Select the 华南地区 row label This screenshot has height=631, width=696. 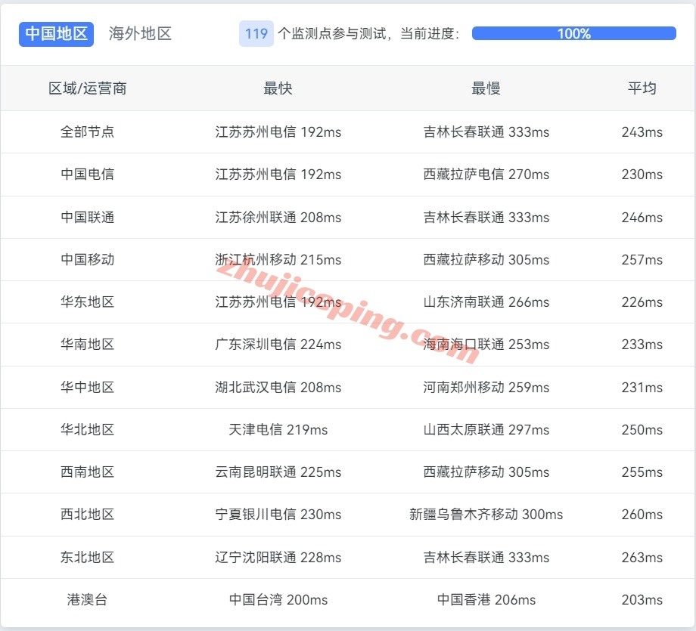tap(88, 344)
